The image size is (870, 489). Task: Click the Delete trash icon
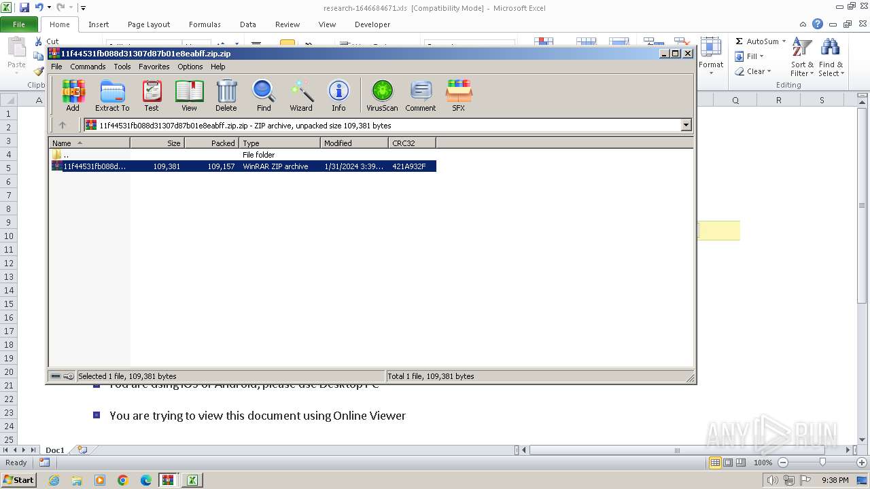pyautogui.click(x=226, y=95)
